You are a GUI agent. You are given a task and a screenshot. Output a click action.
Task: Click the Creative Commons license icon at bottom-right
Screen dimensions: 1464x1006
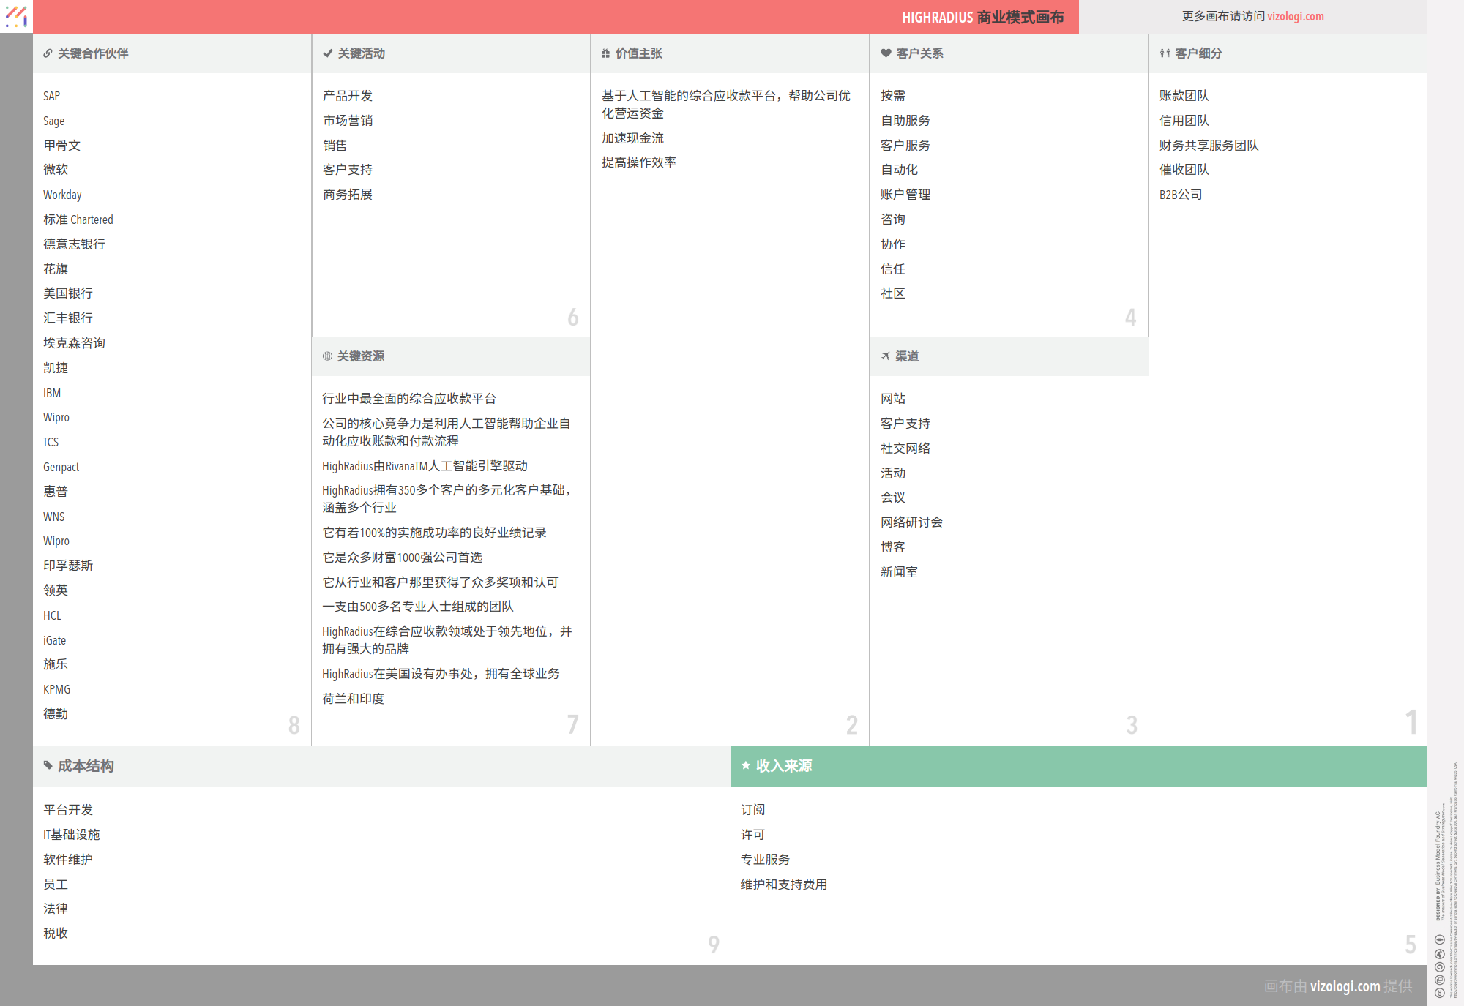[1440, 993]
